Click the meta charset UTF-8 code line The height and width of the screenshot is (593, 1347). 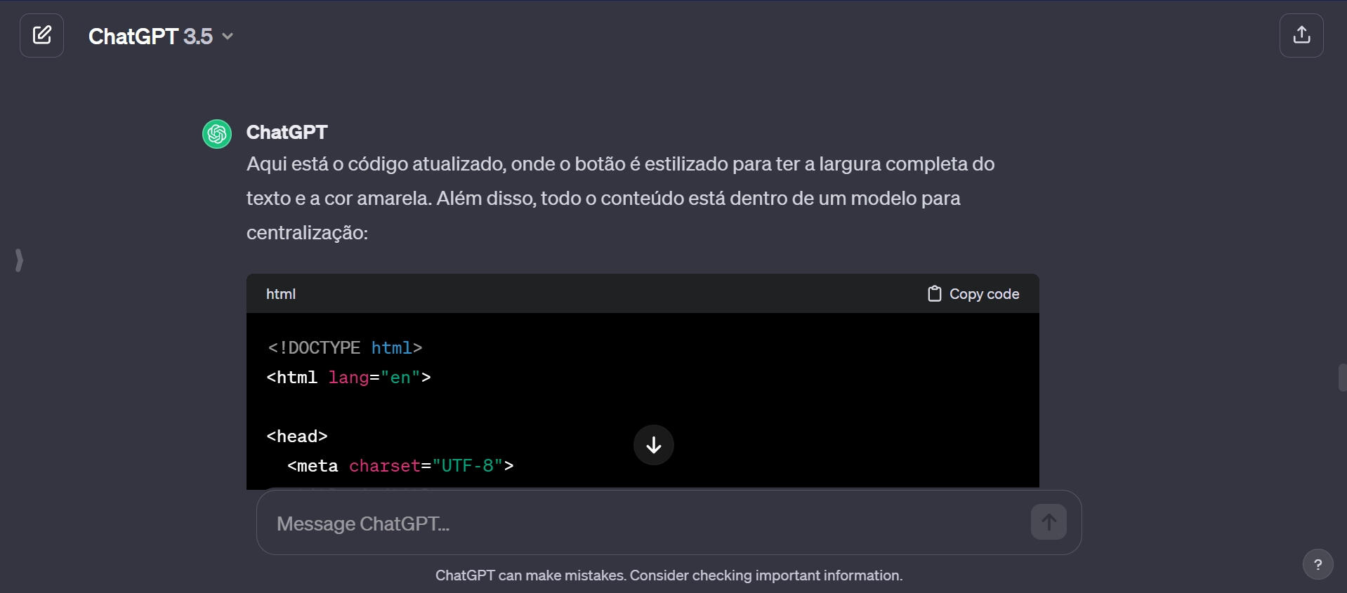pos(400,466)
